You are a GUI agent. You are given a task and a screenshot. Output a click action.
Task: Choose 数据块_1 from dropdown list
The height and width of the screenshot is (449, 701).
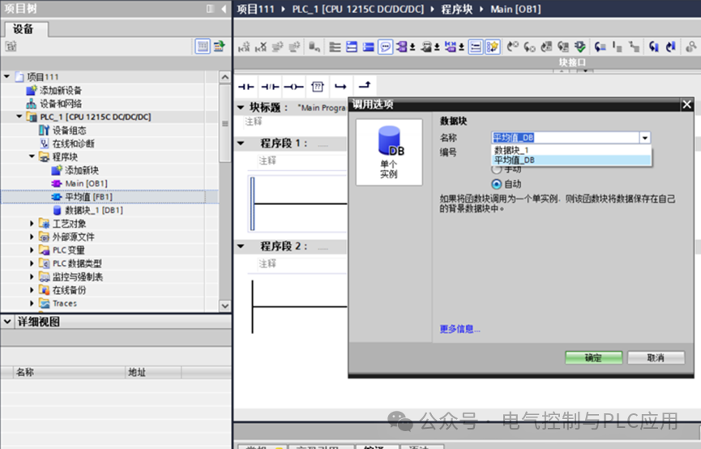tap(571, 150)
